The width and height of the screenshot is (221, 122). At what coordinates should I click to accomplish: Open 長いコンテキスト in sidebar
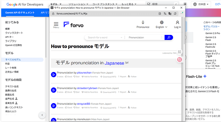point(14,107)
